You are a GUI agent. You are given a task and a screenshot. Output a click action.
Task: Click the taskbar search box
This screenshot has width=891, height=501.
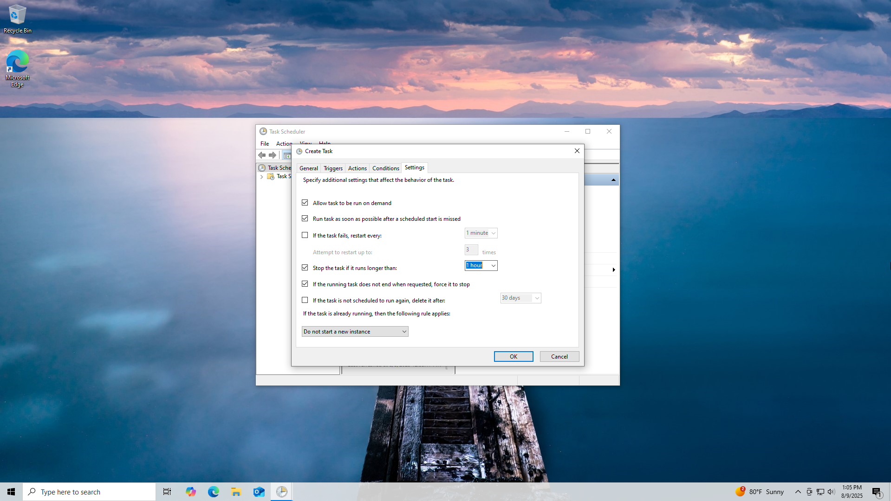coord(89,492)
